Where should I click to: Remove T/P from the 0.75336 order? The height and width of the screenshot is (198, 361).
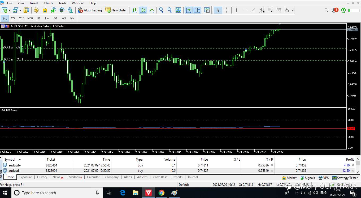(272, 165)
